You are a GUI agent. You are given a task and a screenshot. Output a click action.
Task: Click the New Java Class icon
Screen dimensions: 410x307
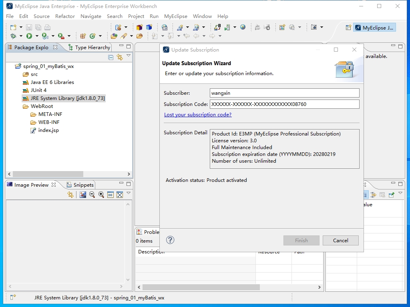point(92,36)
